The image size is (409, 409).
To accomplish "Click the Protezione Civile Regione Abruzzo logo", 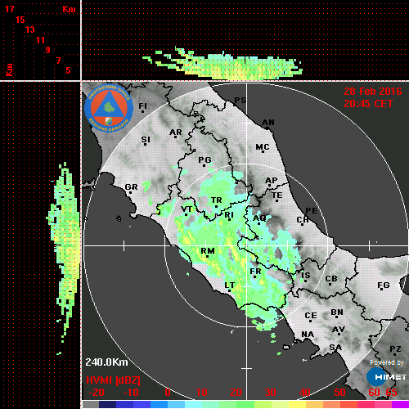I will point(109,108).
